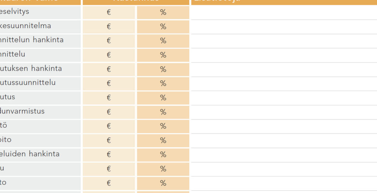This screenshot has width=377, height=193.
Task: Click the euro cell beside 'kesuunnitelma'
Action: pos(109,26)
